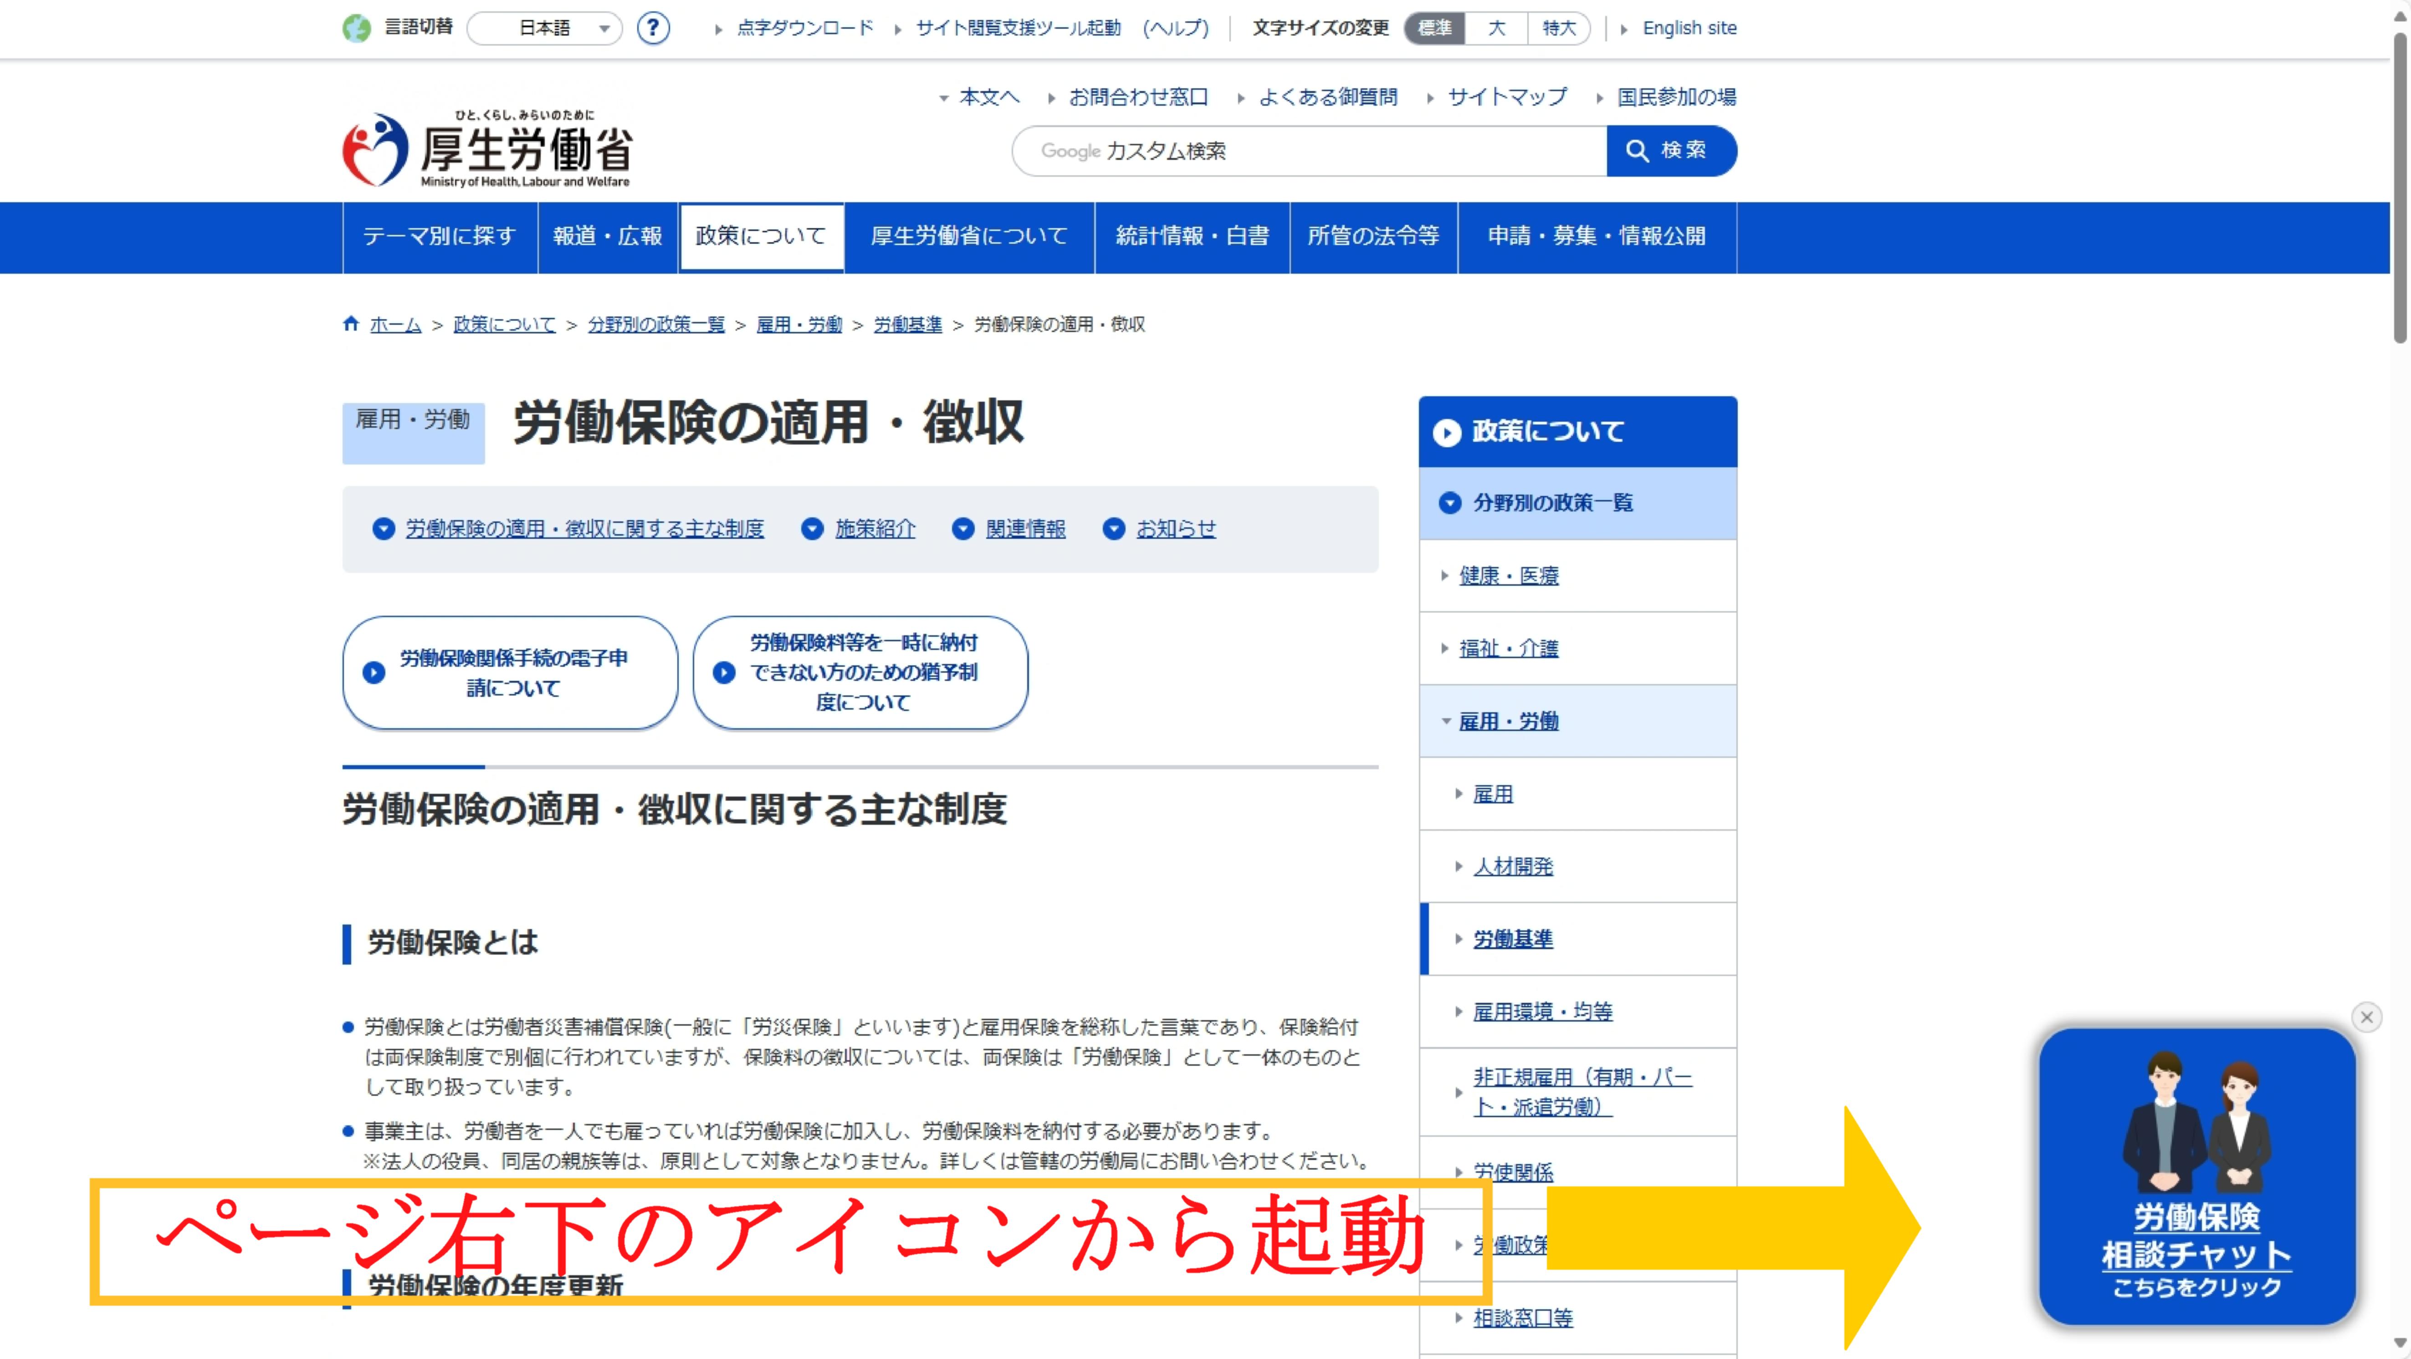Close the 労働保険 chat popup
This screenshot has height=1359, width=2411.
(2366, 1017)
